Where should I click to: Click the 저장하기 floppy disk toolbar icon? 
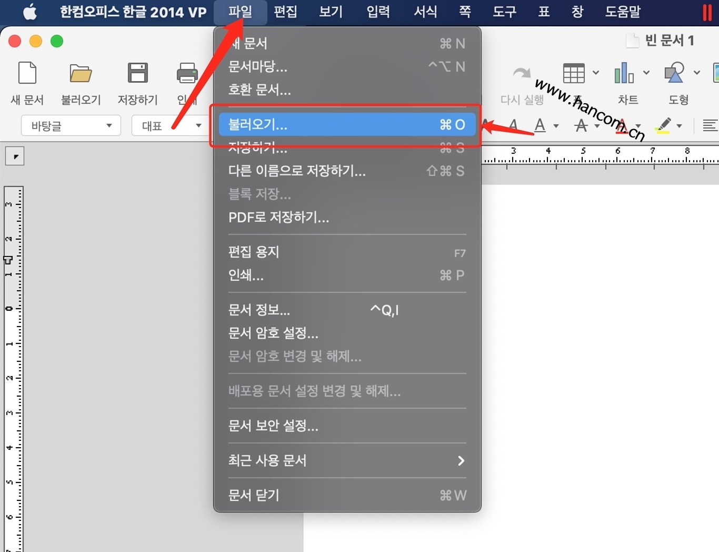(137, 73)
